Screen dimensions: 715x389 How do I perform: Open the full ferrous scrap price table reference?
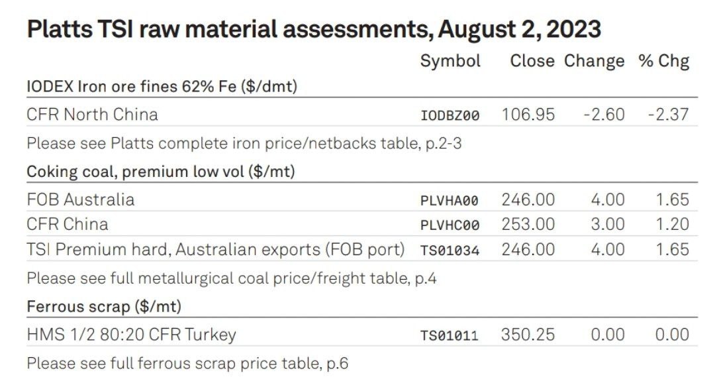coord(187,363)
